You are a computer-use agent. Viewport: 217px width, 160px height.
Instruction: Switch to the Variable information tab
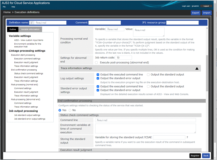(30, 29)
